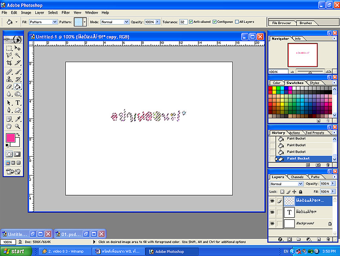Expand the layer blend mode Normal dropdown
The width and height of the screenshot is (340, 256).
[x=287, y=184]
